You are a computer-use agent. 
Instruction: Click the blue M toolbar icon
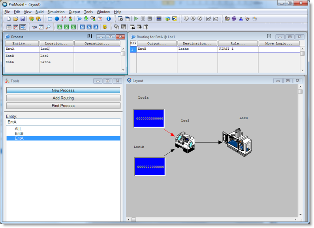click(82, 27)
